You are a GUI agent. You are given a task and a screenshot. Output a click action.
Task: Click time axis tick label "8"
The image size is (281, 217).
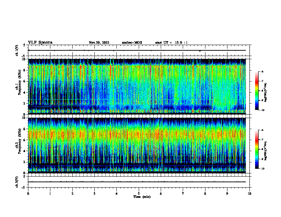pyautogui.click(x=205, y=194)
